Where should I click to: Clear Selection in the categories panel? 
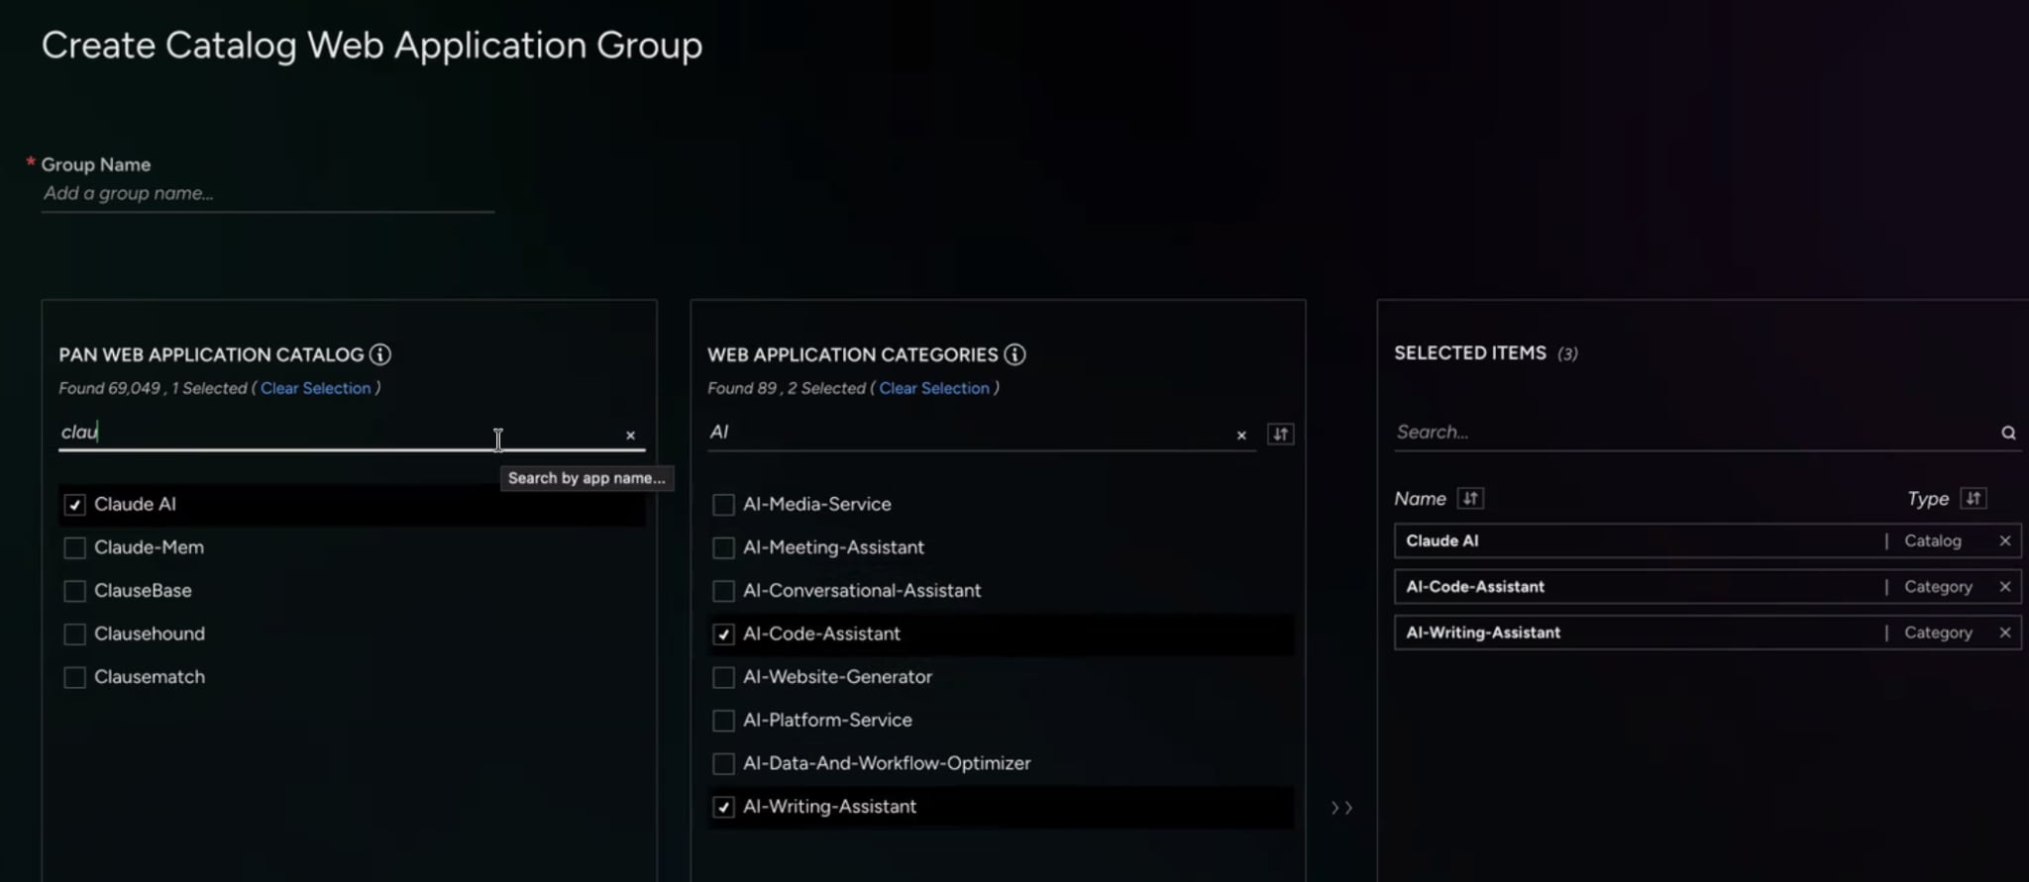[934, 388]
